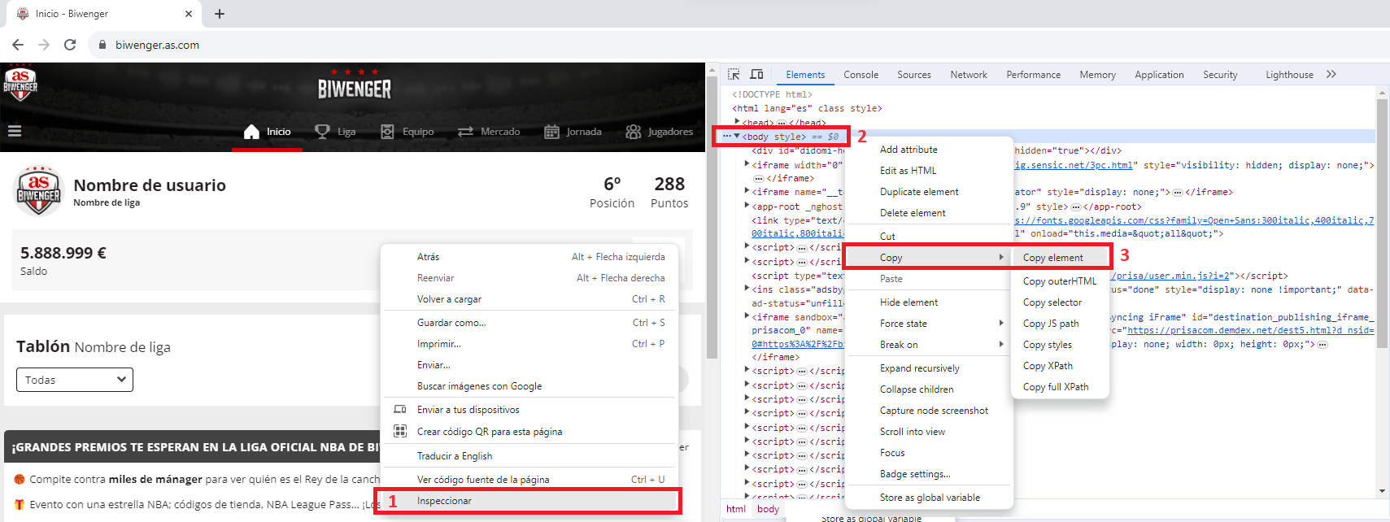
Task: Select Traducir a English
Action: click(x=529, y=456)
